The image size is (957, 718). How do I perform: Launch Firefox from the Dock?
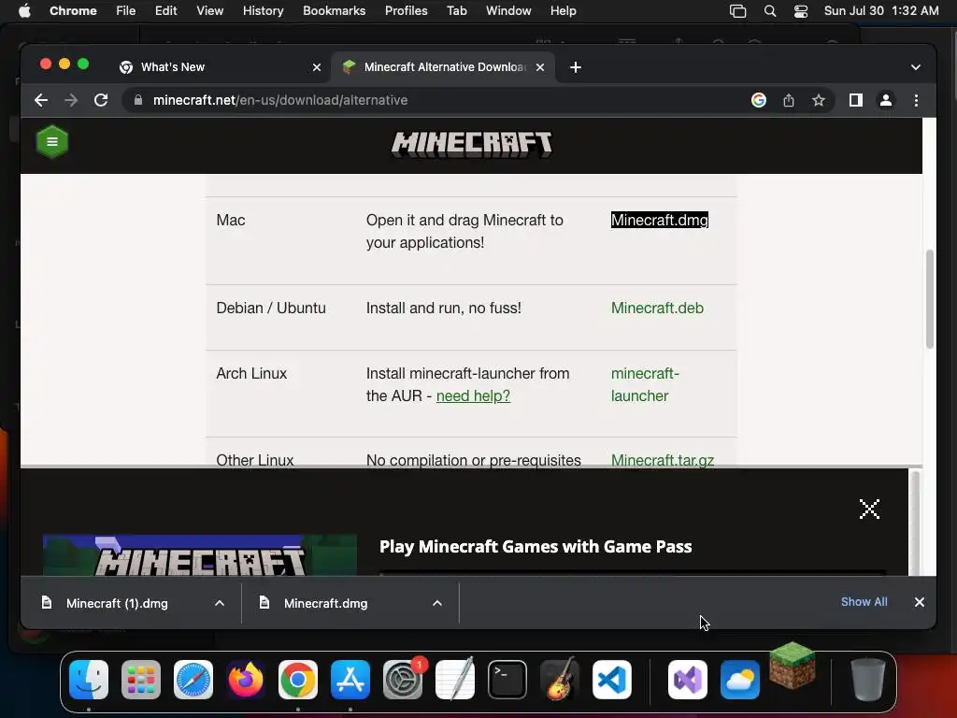[246, 680]
